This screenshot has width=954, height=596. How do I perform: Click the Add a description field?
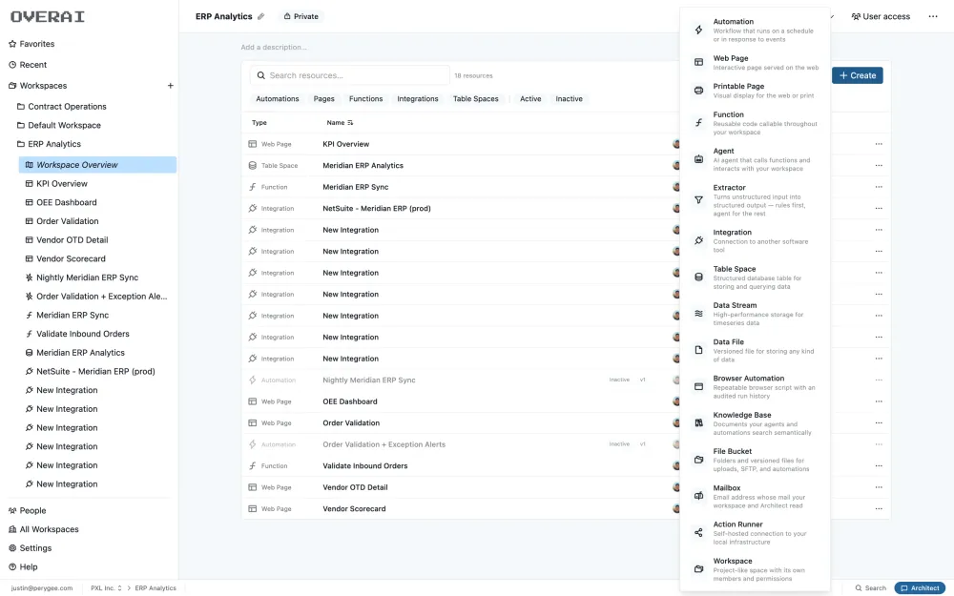[274, 47]
